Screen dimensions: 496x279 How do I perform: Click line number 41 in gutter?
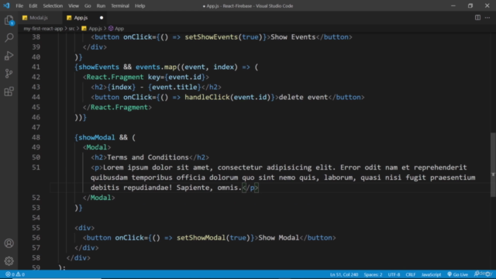[x=36, y=67]
